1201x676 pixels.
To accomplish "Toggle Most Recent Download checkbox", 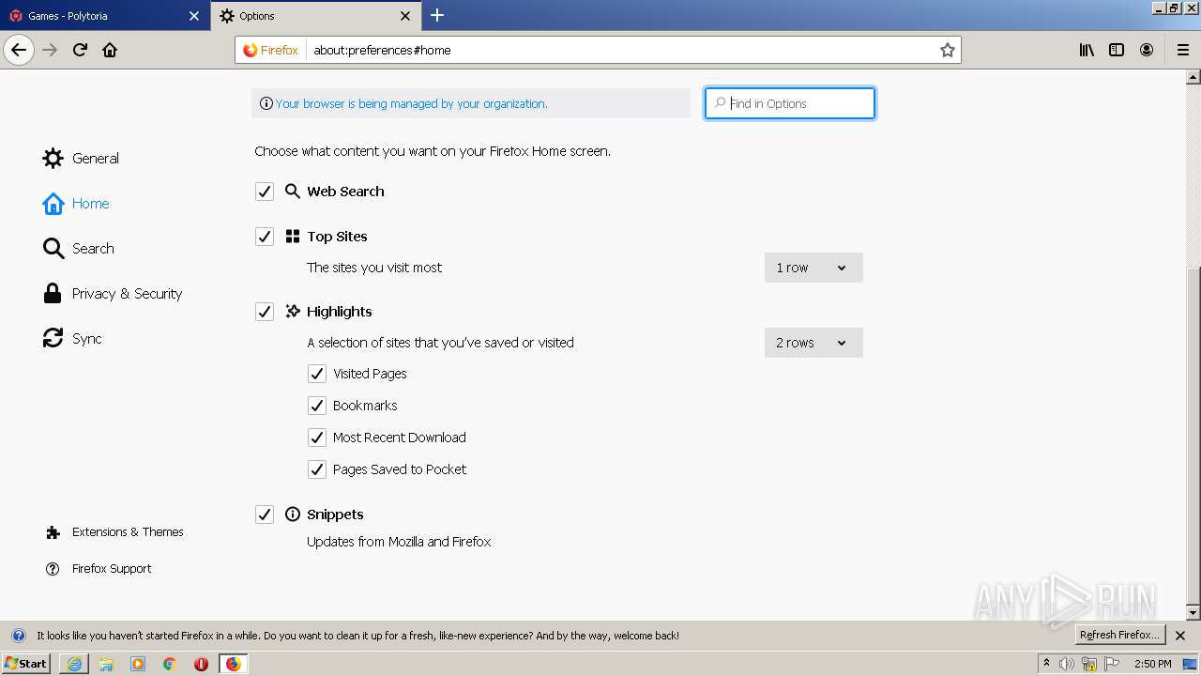I will (x=317, y=438).
